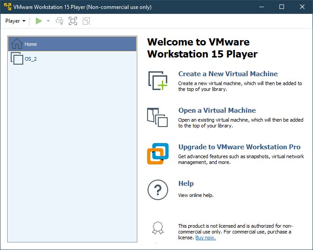The width and height of the screenshot is (313, 250).
Task: Select Home in the library list
Action: tap(72, 44)
